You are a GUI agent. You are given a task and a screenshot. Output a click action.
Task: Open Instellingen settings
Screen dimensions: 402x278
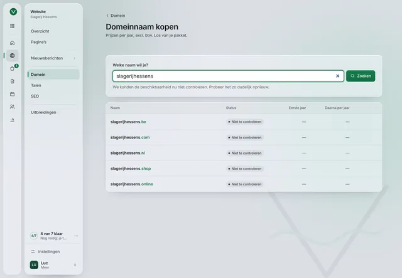point(53,252)
